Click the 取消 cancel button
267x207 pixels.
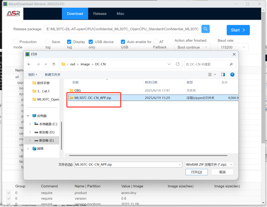[x=222, y=172]
